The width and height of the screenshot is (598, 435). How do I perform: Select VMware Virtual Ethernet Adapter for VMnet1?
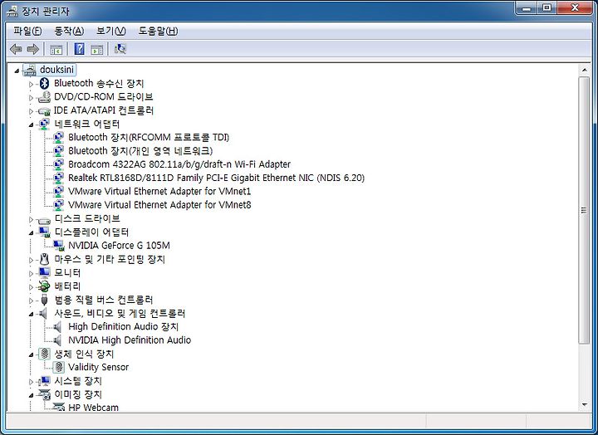coord(159,191)
